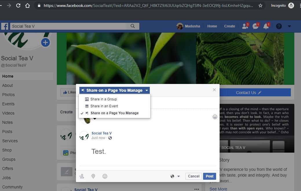301x191 pixels.
Task: Click the Test. text in shared post
Action: click(x=98, y=151)
